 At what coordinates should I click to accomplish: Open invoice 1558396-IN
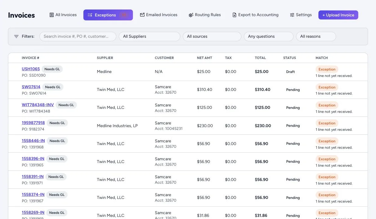[x=33, y=159]
